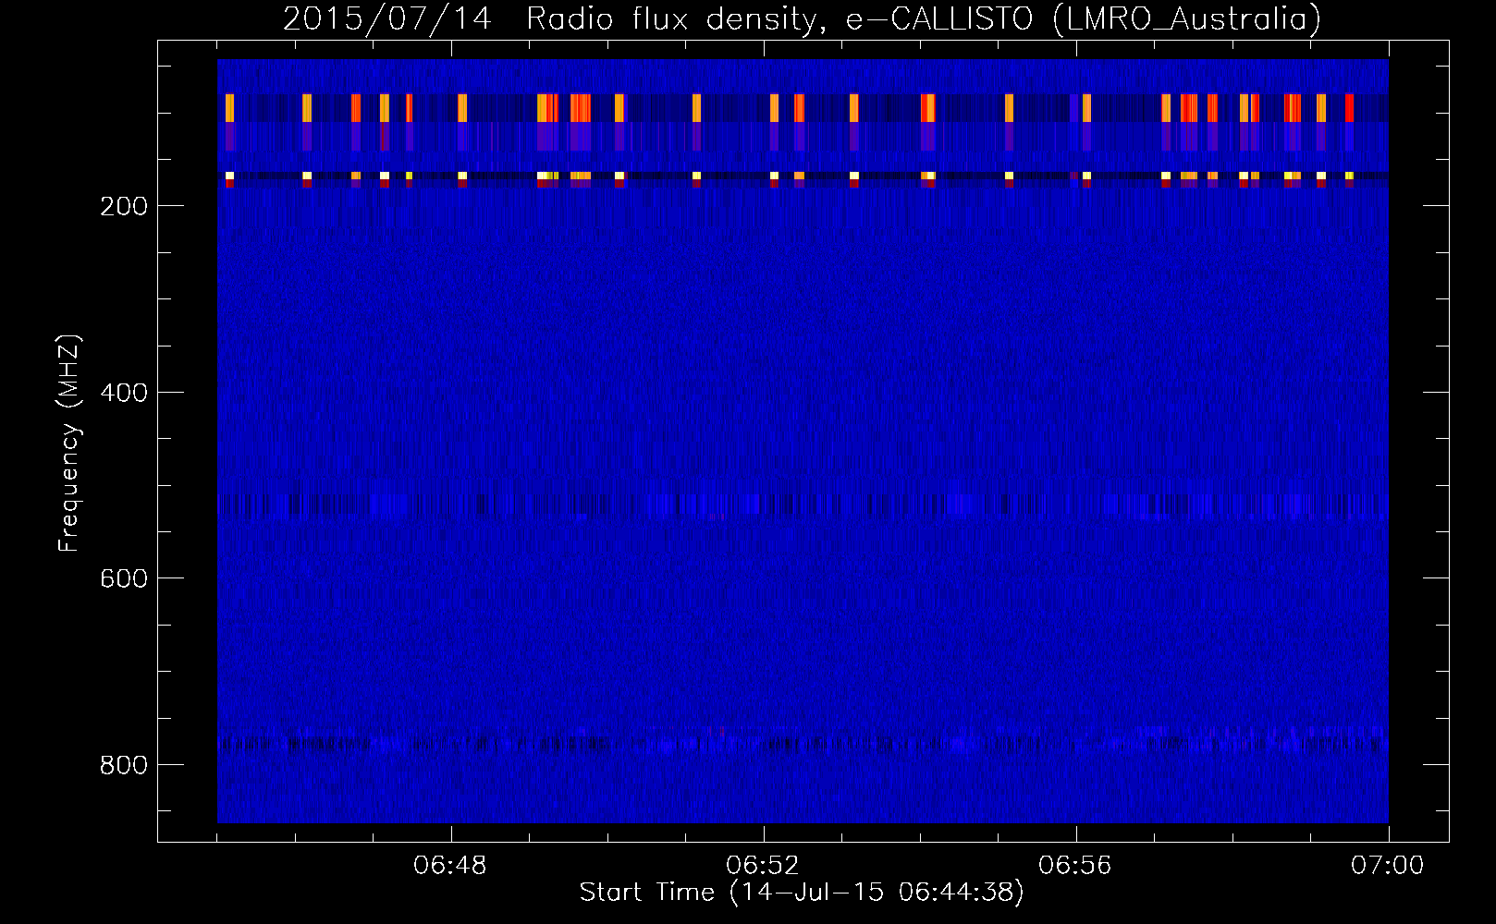Viewport: 1496px width, 924px height.
Task: Click the Start Time axis label
Action: click(x=802, y=893)
